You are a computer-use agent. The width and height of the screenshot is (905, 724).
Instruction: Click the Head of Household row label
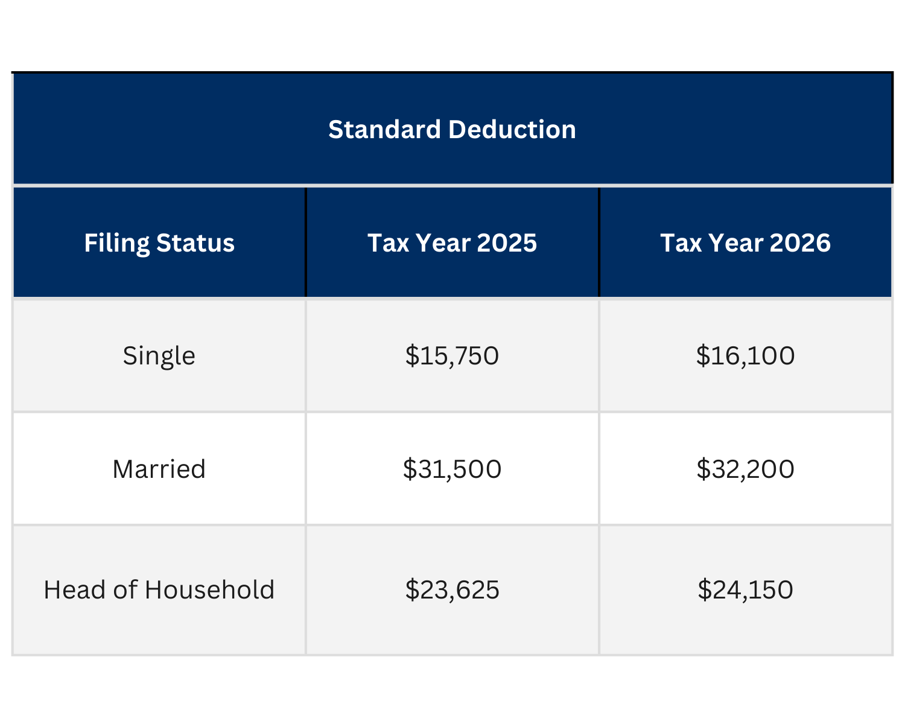click(159, 590)
